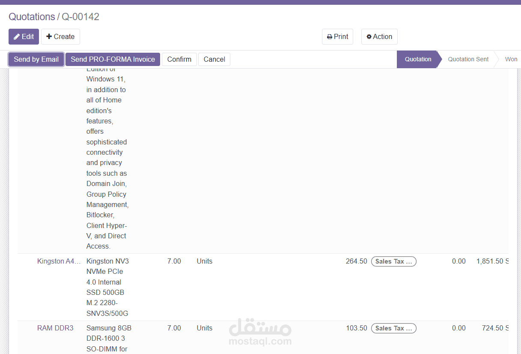Go back to Quotations breadcrumb

click(x=32, y=17)
